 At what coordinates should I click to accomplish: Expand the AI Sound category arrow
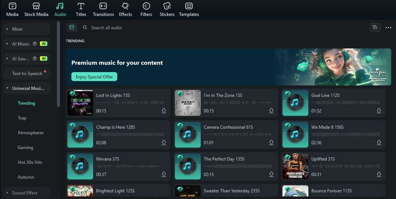(7, 58)
